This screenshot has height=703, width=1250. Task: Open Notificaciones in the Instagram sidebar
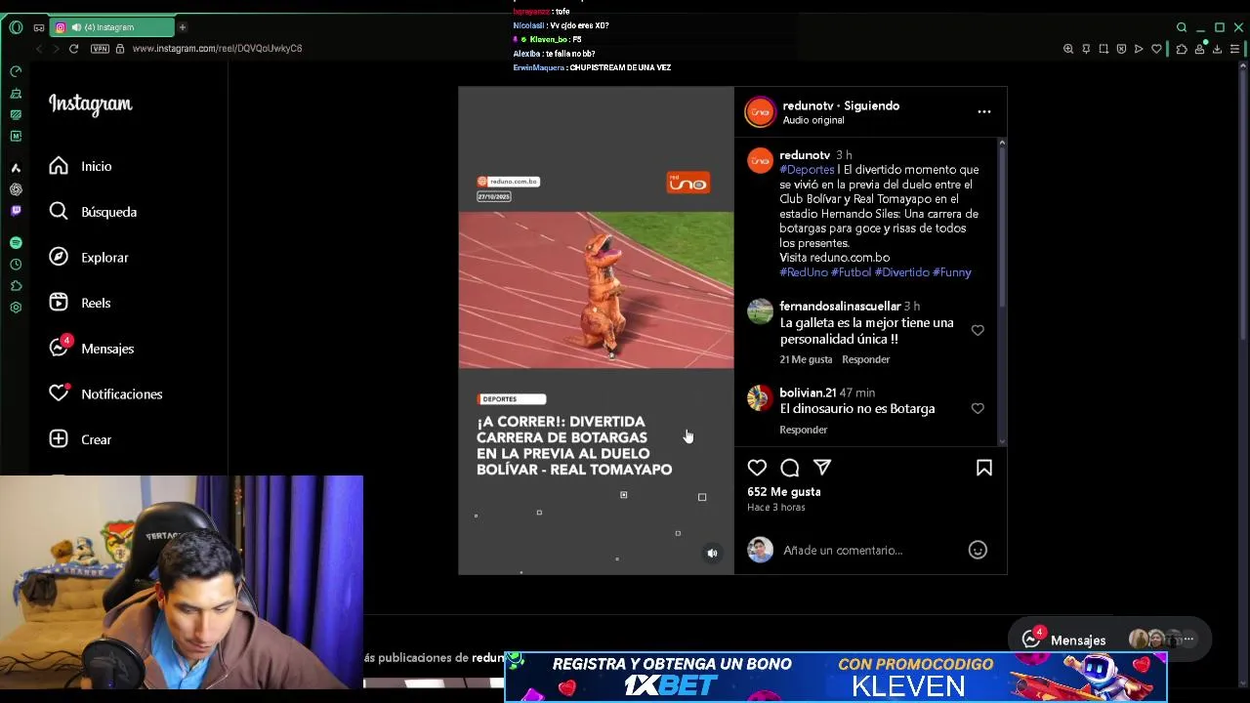pyautogui.click(x=105, y=394)
